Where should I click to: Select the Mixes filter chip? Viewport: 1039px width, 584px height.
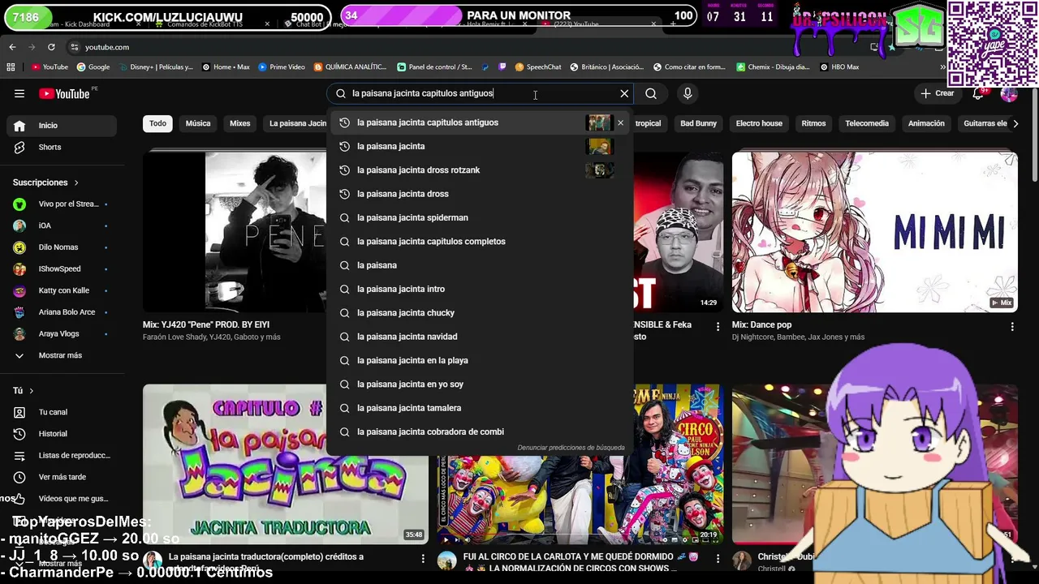240,123
